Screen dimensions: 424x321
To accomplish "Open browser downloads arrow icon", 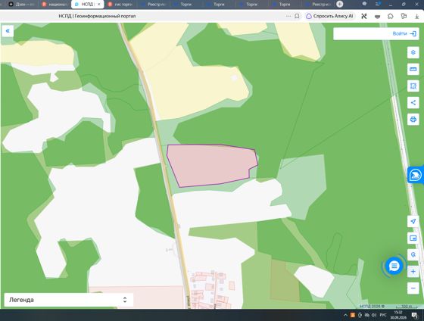I will point(416,16).
